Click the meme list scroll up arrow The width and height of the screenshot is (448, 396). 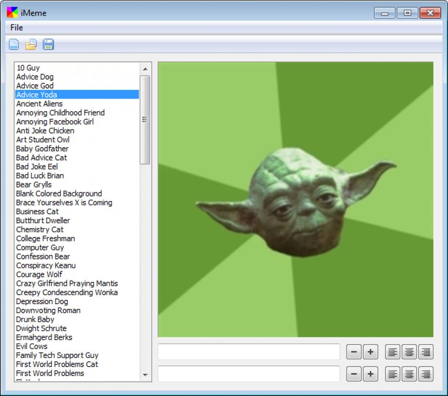point(145,69)
